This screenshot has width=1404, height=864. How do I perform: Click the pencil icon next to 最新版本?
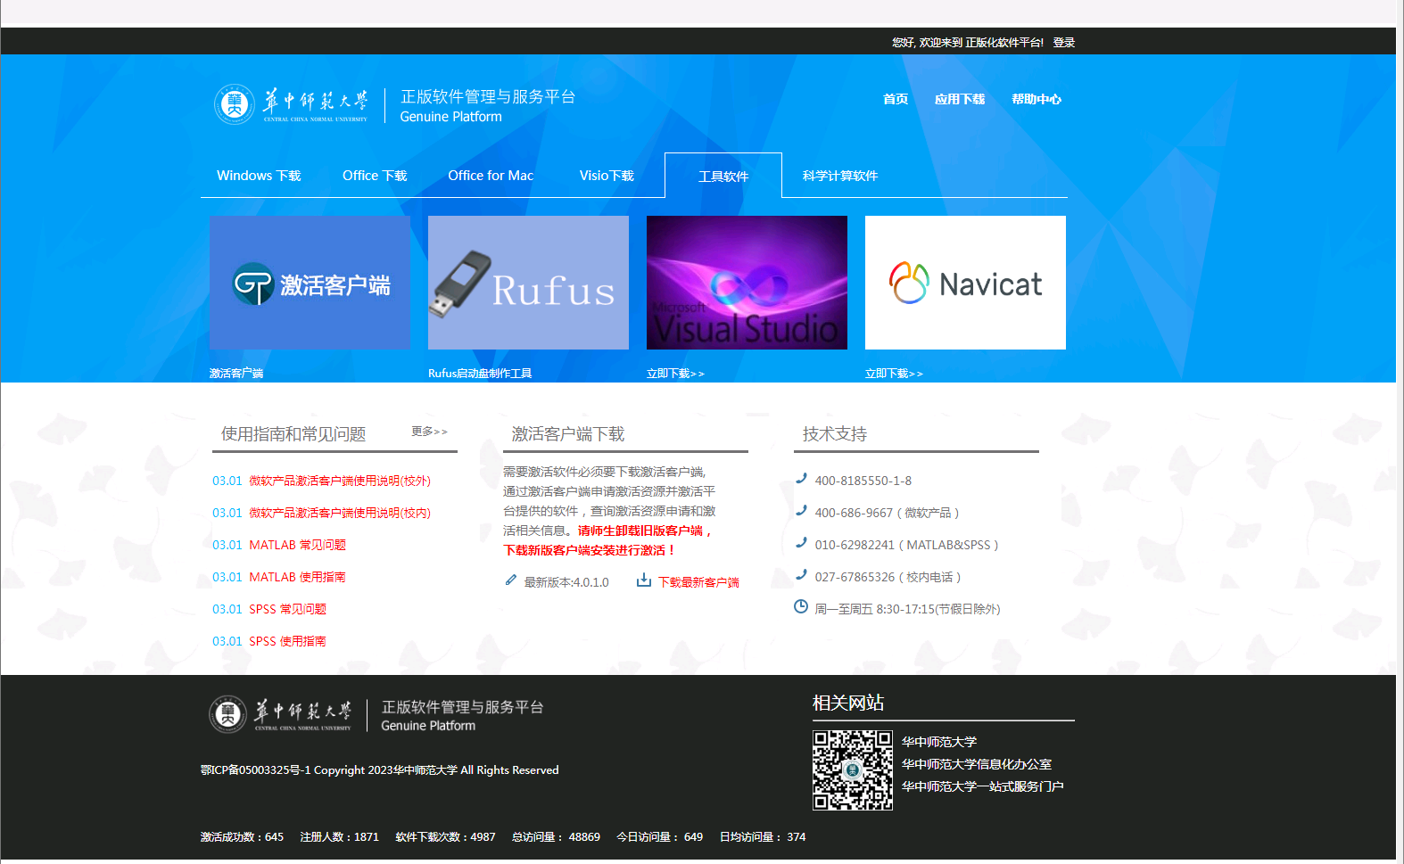point(511,580)
